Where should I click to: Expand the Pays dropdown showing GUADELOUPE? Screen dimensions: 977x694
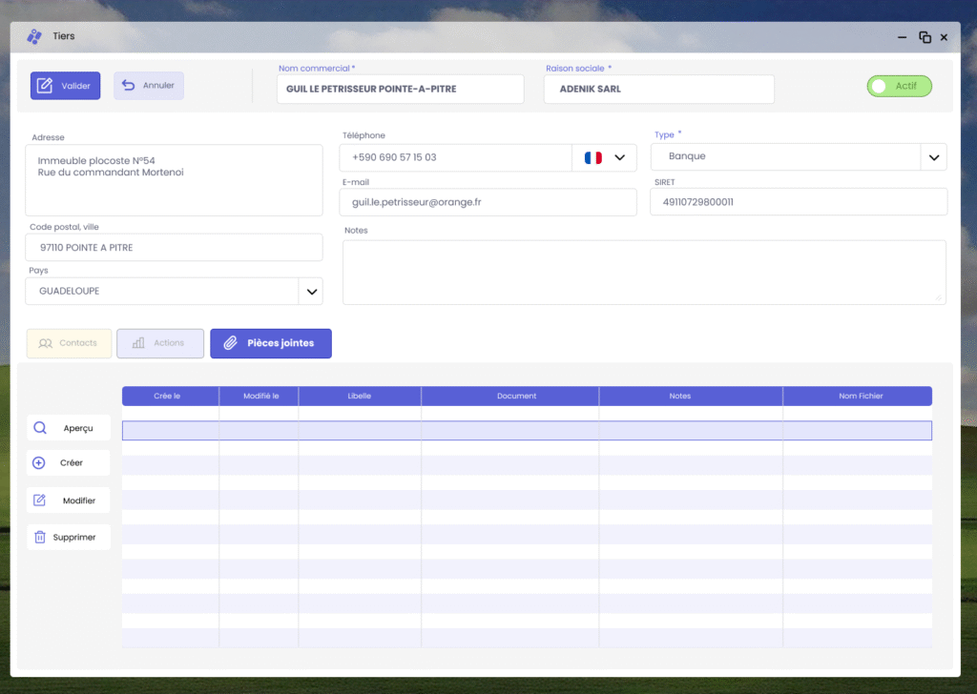point(310,292)
